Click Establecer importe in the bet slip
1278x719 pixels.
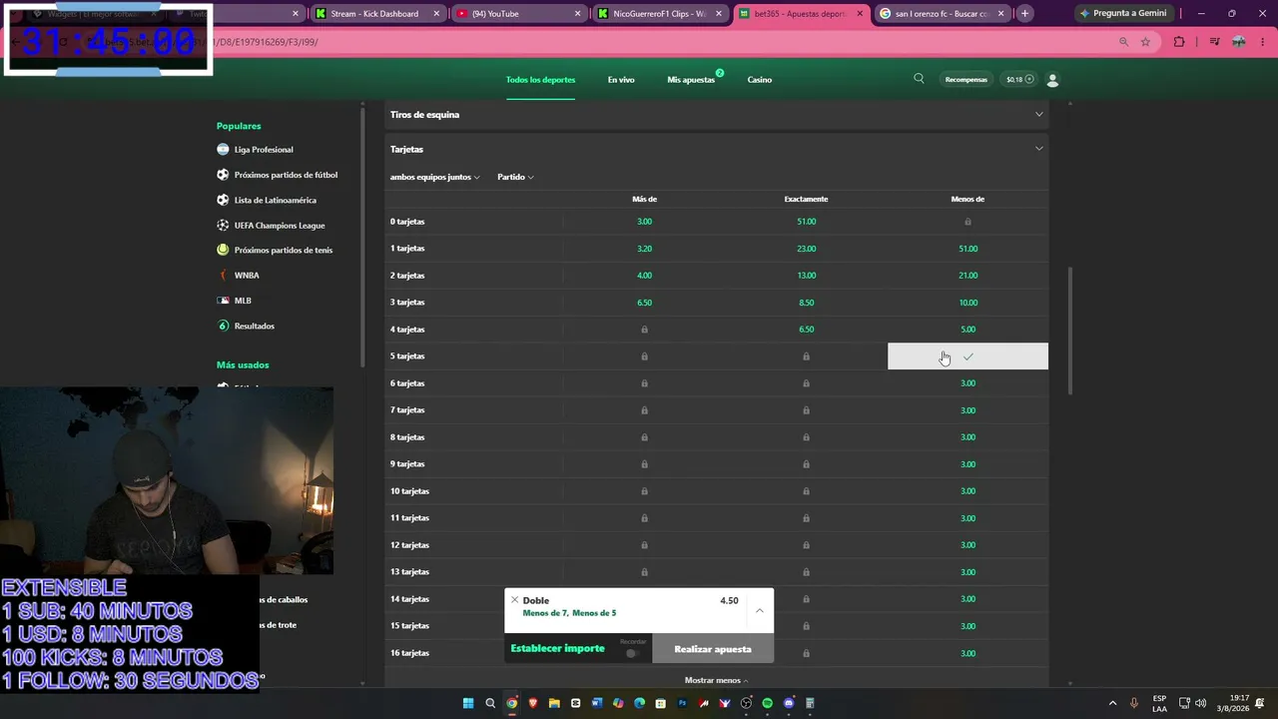coord(557,648)
